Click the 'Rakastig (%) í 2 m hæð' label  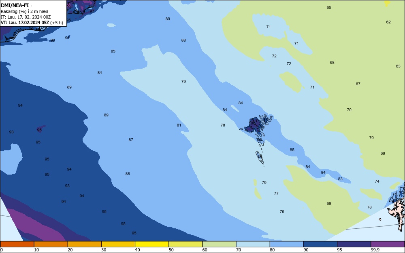click(24, 11)
